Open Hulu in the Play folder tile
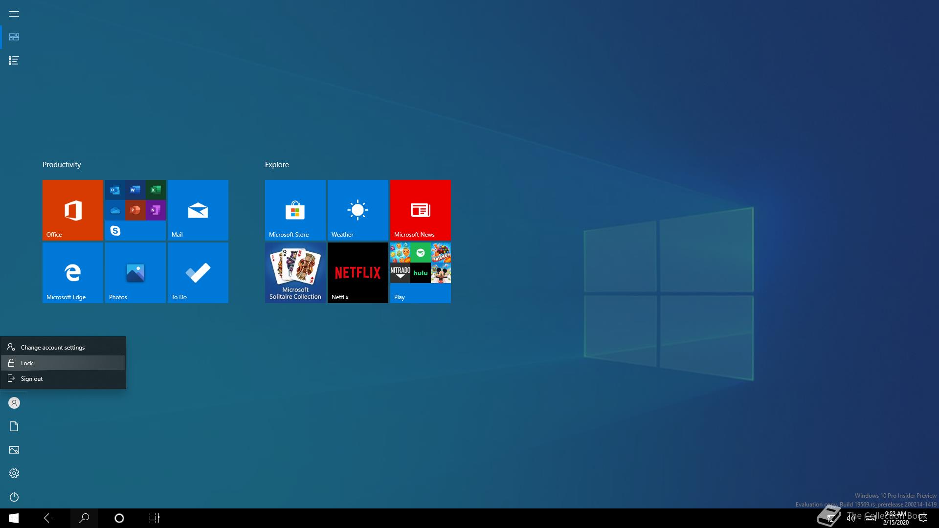This screenshot has width=939, height=528. (421, 273)
